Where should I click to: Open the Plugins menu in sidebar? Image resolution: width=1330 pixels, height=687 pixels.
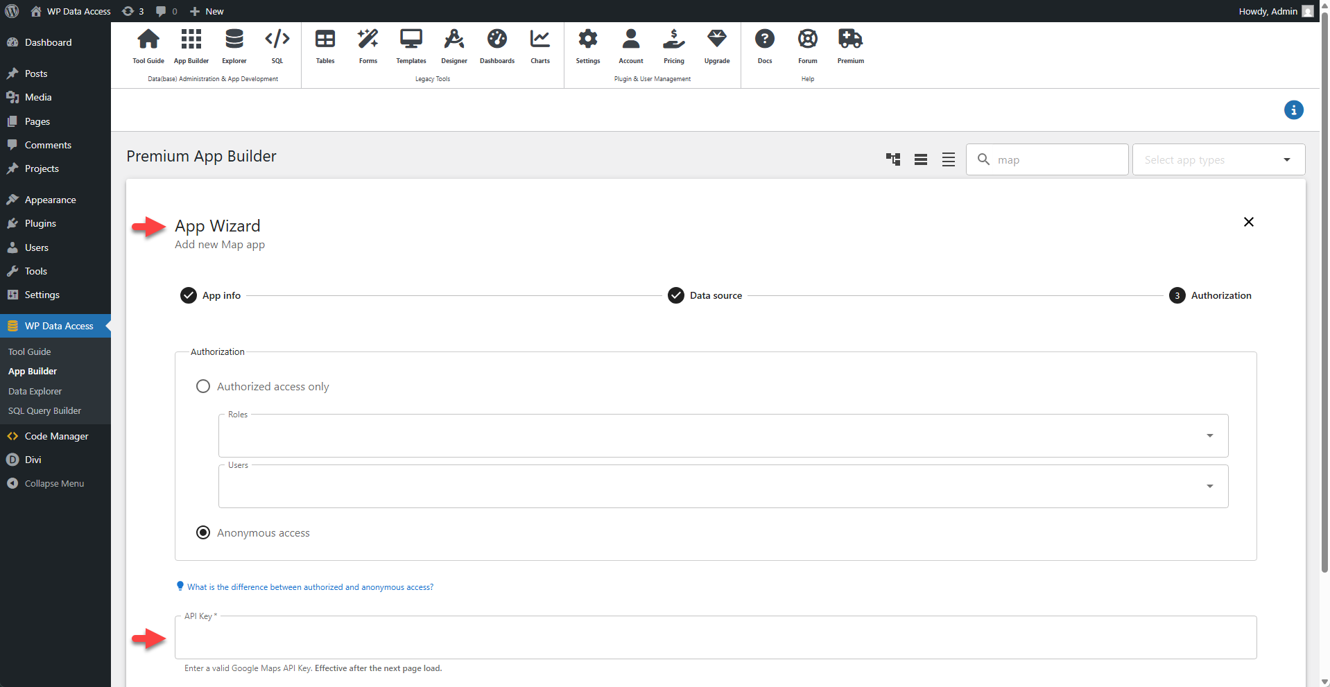pyautogui.click(x=40, y=223)
